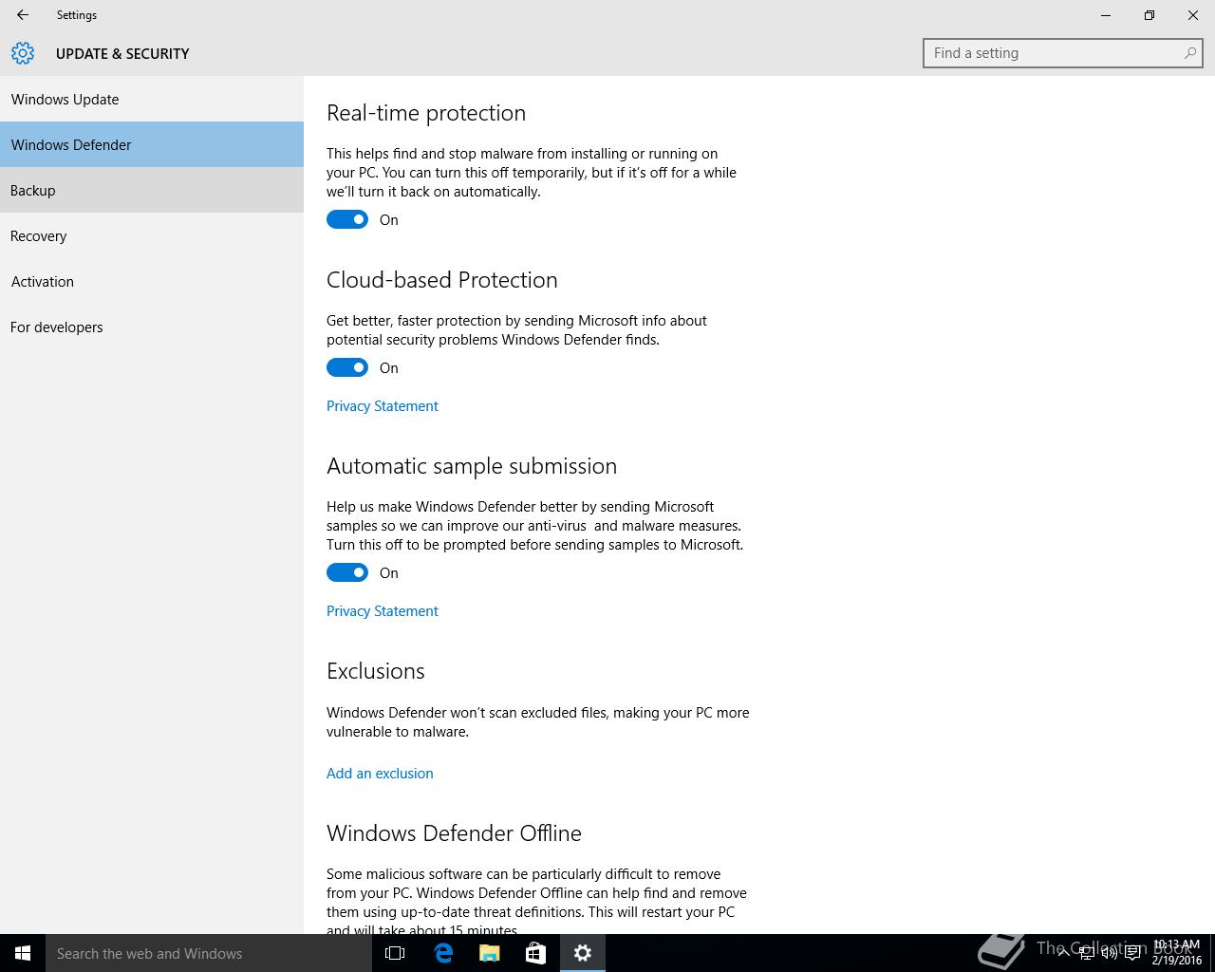Viewport: 1215px width, 972px height.
Task: Minimize the Settings window
Action: coord(1106,15)
